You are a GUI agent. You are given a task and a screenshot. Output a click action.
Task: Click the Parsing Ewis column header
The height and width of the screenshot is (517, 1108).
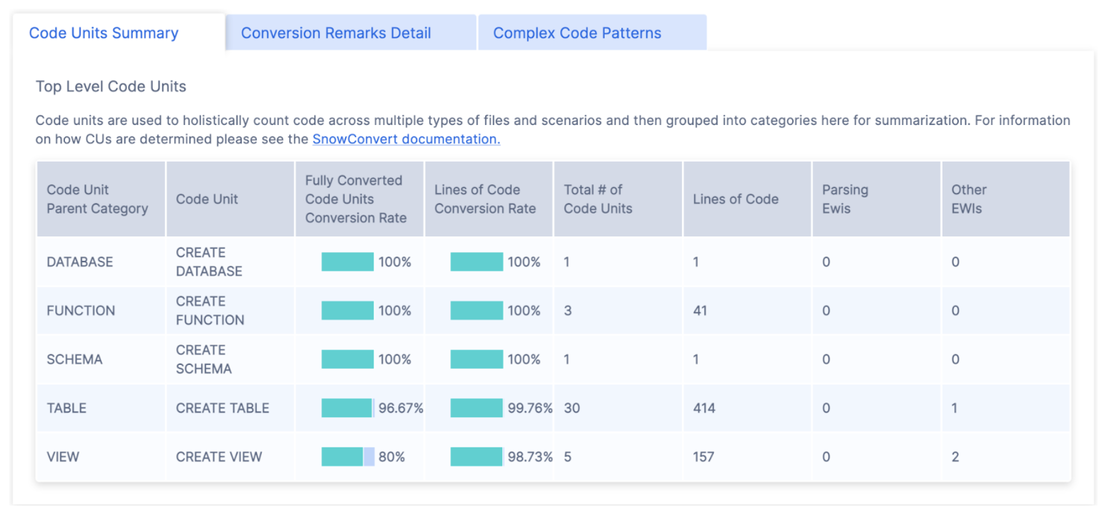coord(845,199)
